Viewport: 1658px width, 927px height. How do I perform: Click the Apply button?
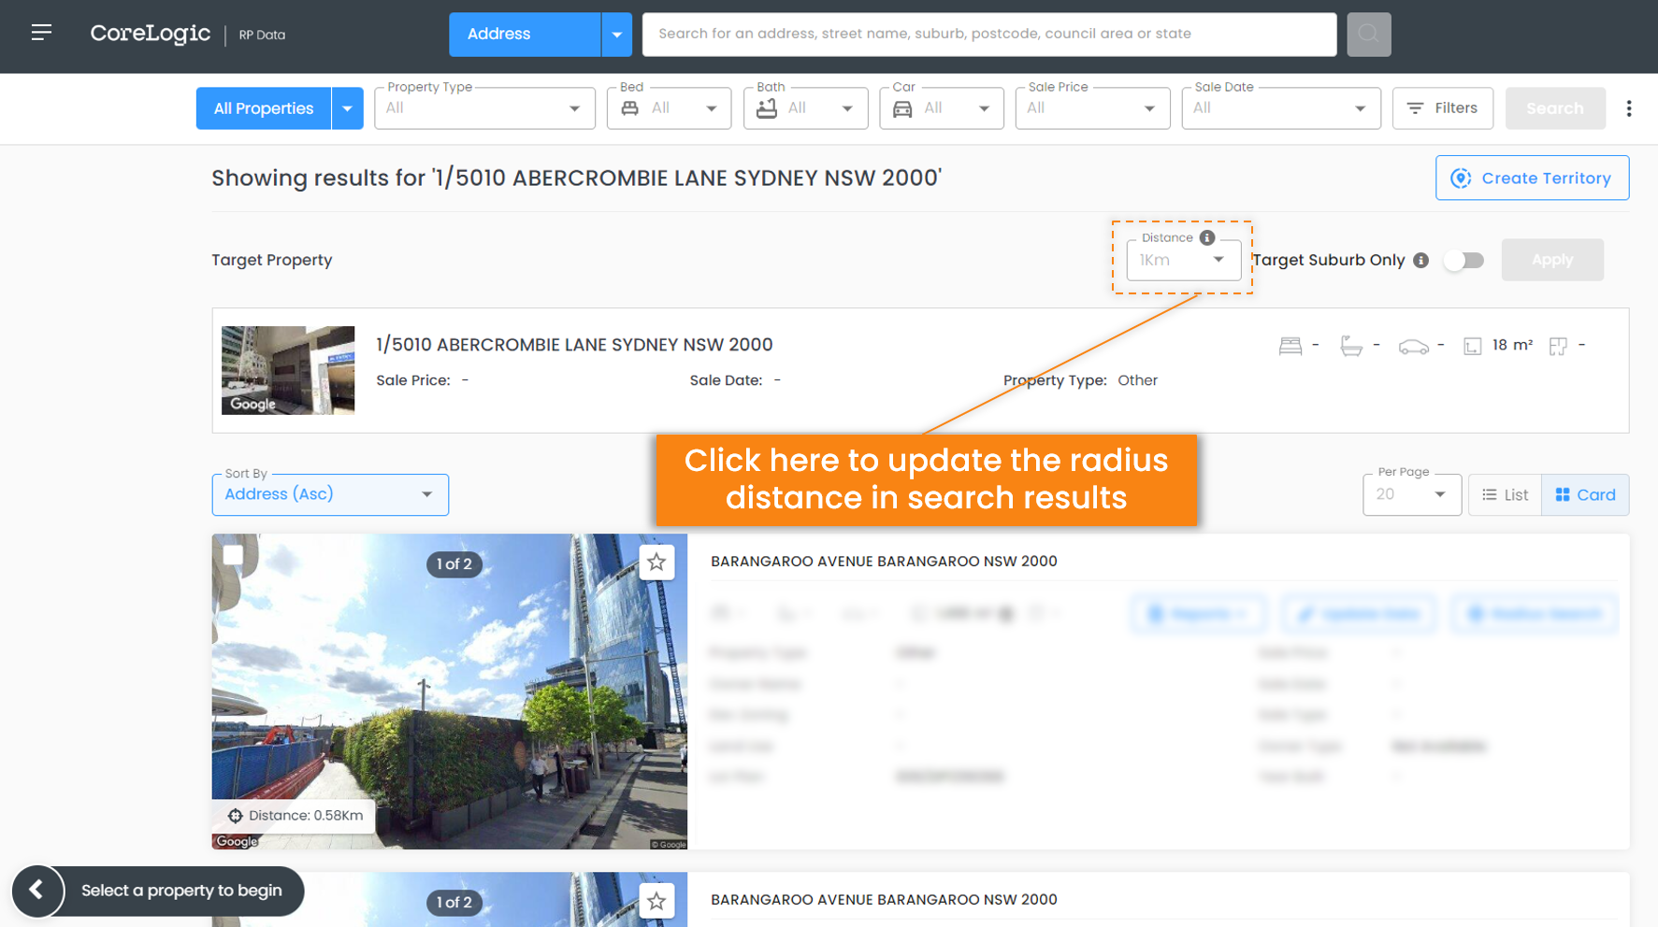[1552, 260]
